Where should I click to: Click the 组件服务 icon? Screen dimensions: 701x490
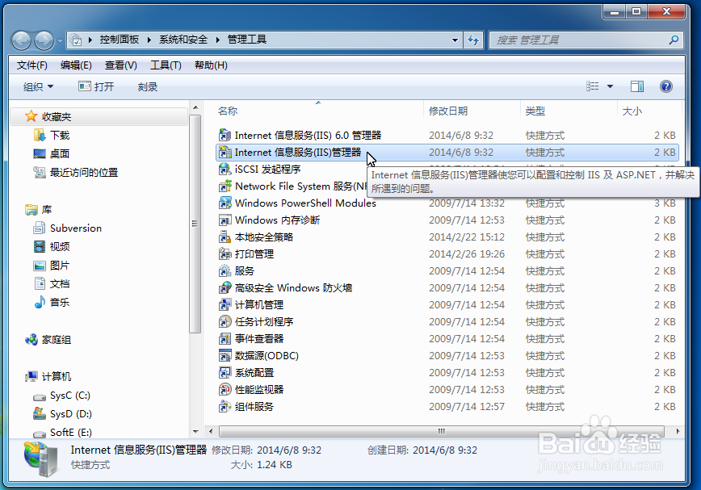225,407
